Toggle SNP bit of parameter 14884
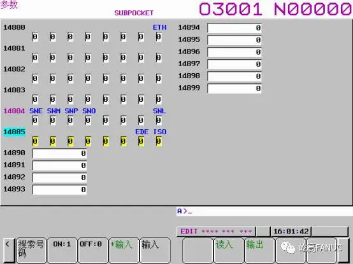 tap(71, 120)
